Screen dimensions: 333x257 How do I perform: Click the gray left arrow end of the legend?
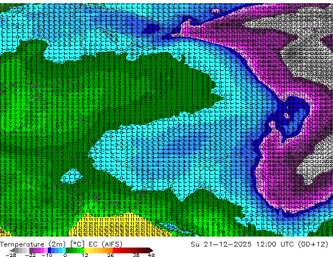tap(12, 250)
